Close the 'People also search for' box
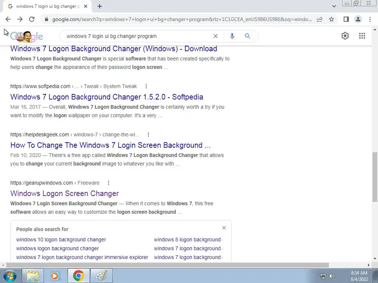The height and width of the screenshot is (283, 378). (224, 228)
